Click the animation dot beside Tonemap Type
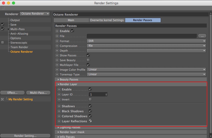 [57, 74]
